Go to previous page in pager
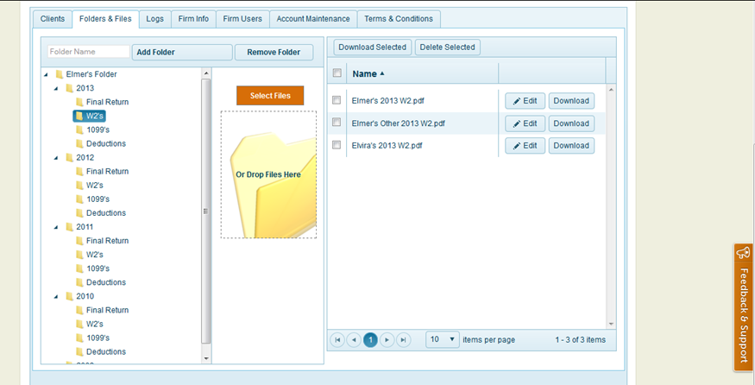The width and height of the screenshot is (755, 385). [x=354, y=340]
